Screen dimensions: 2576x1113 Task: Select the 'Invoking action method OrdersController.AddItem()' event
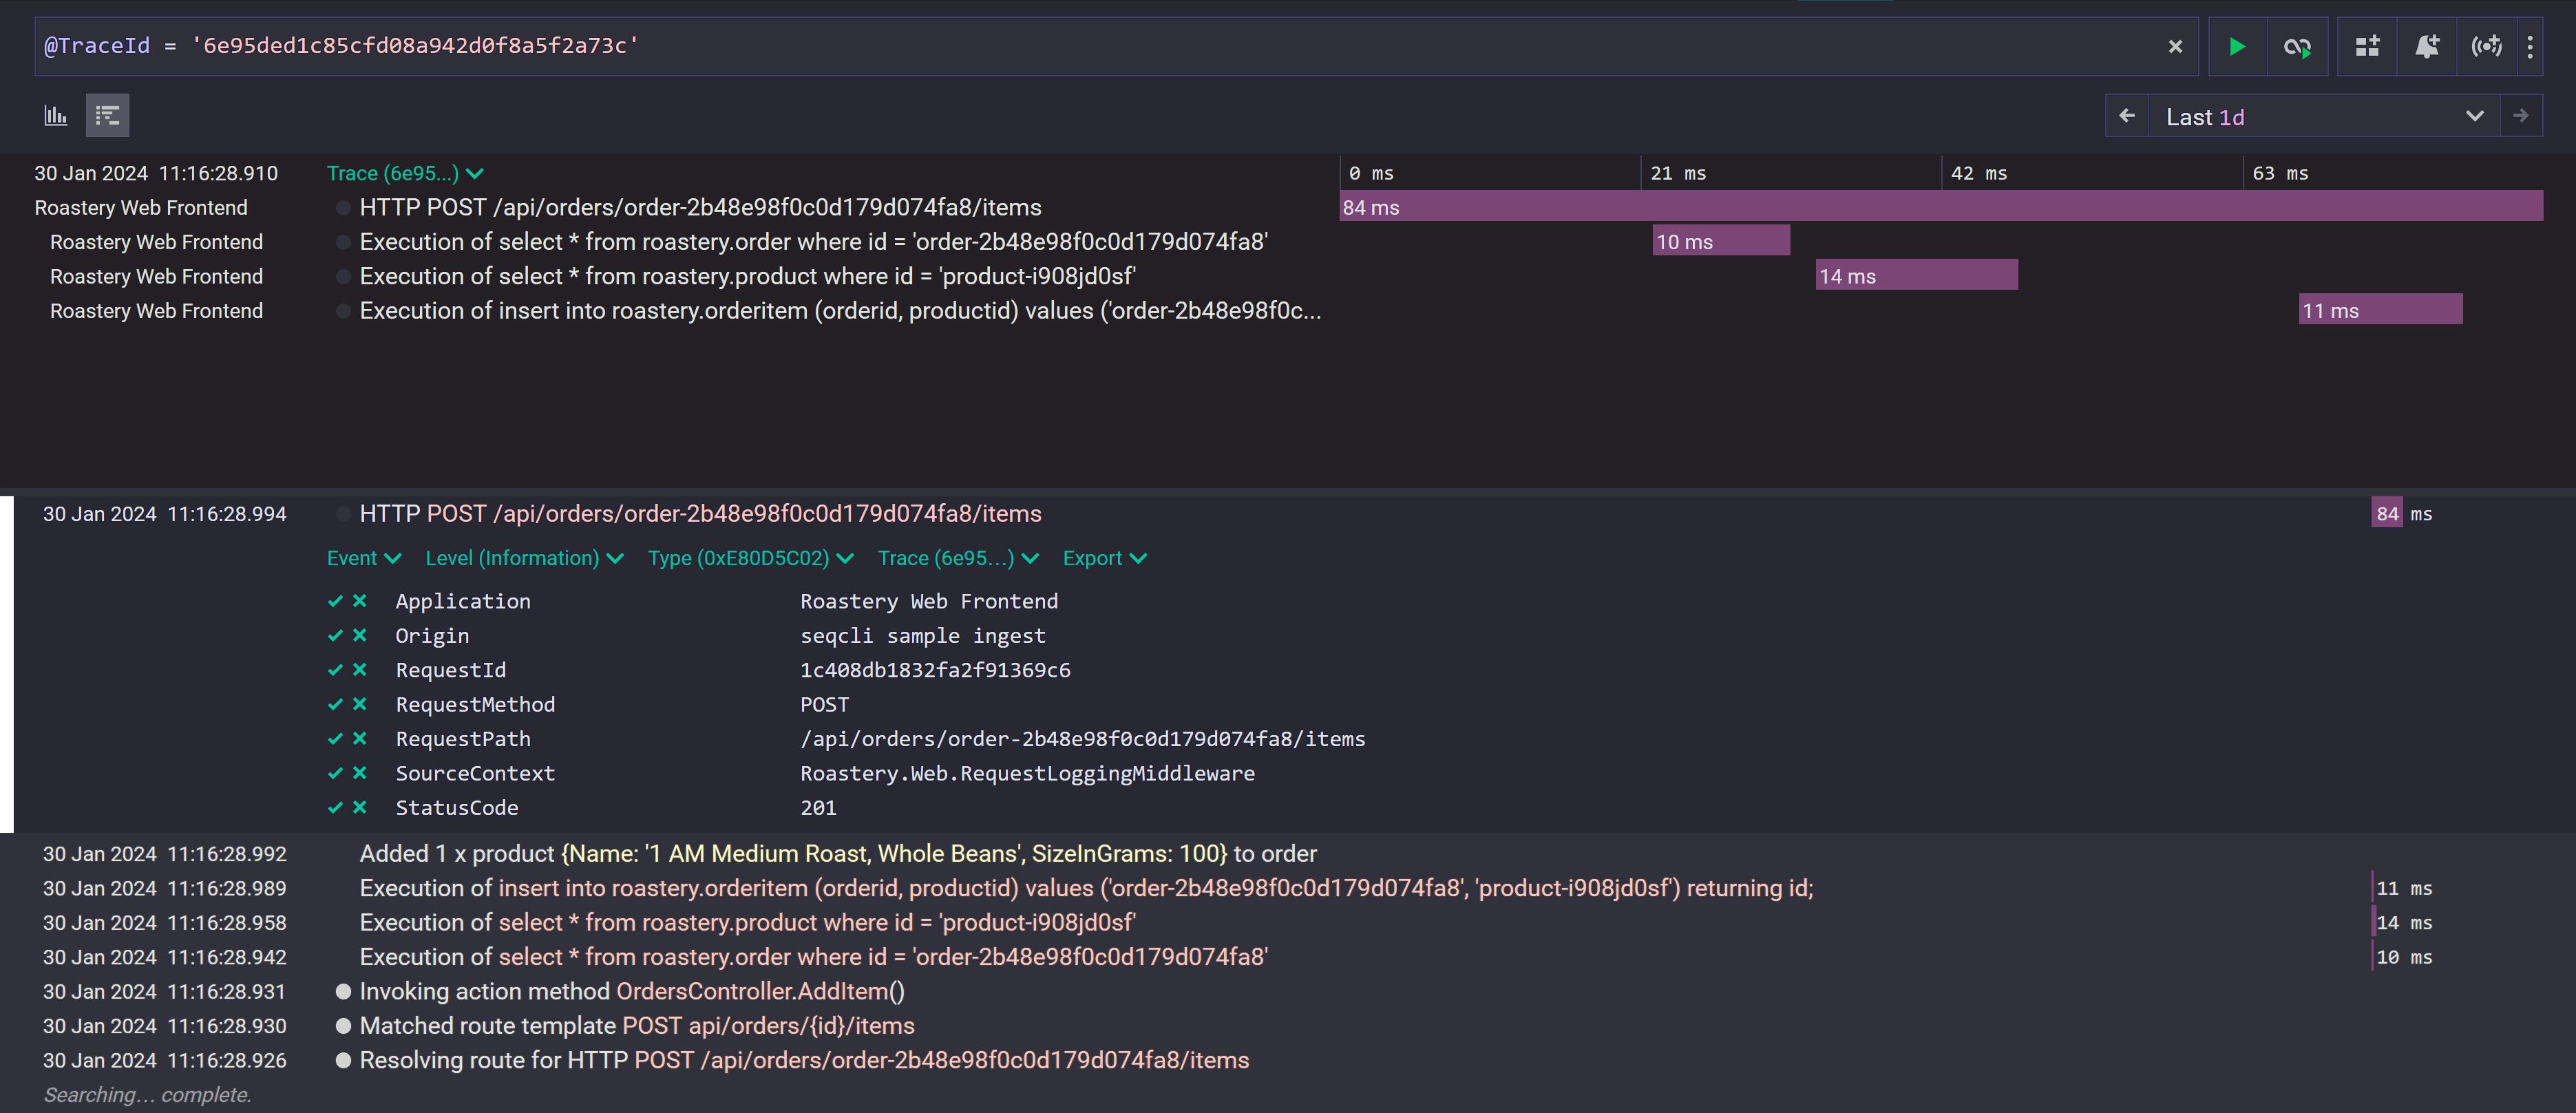[x=632, y=991]
